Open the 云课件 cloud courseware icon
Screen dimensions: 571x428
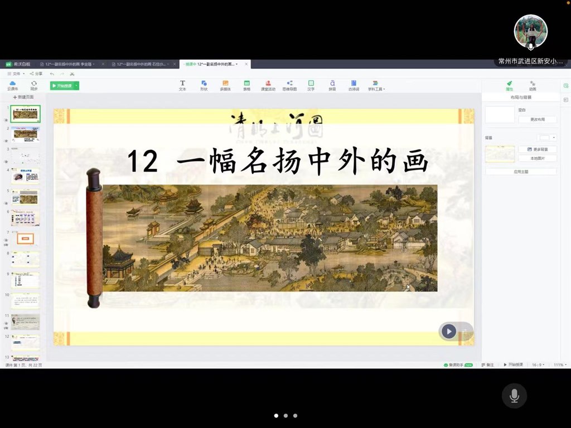click(12, 85)
